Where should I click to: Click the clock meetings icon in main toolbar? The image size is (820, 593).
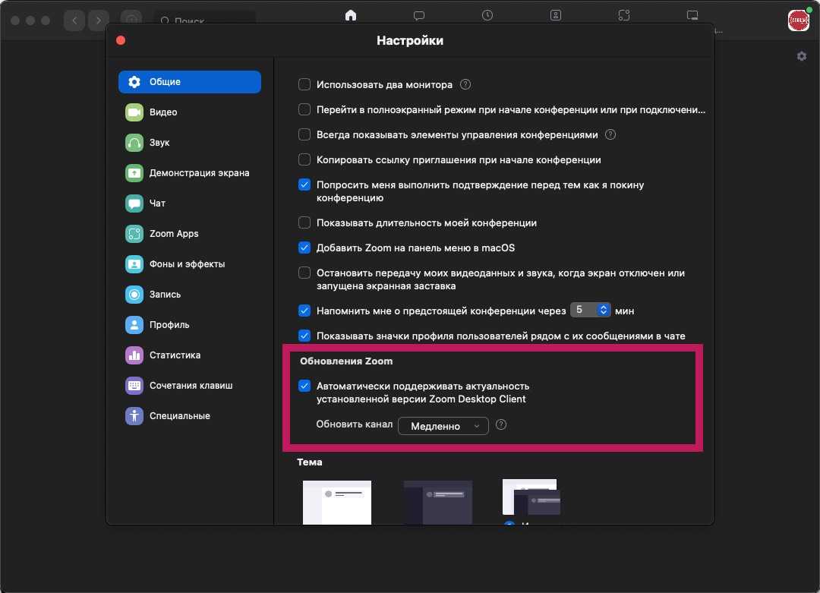pos(487,15)
